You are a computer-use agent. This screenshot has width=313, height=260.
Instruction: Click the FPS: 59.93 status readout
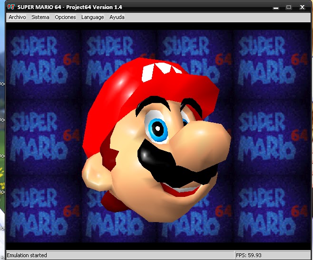pyautogui.click(x=248, y=255)
